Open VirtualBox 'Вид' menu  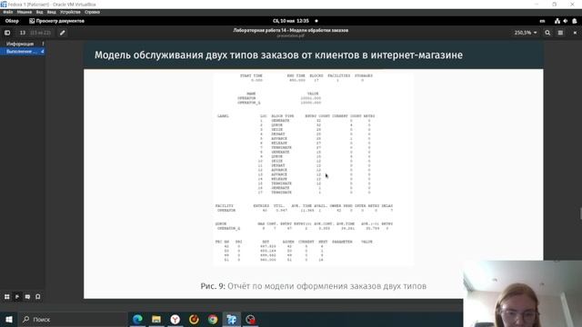(x=39, y=12)
